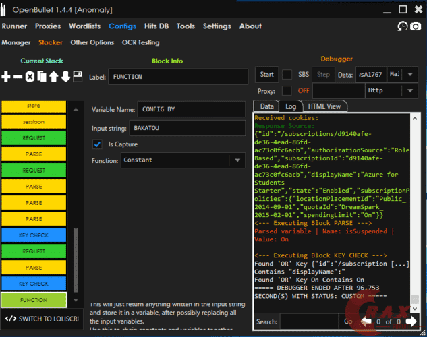
Task: Click the Input string field containing BAKATOU
Action: (188, 128)
